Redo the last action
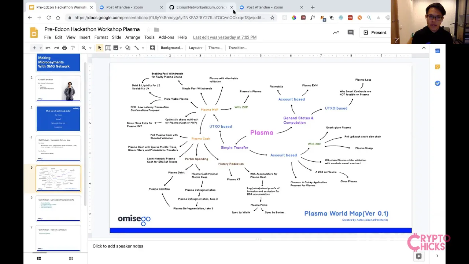This screenshot has width=469, height=264. 56,48
